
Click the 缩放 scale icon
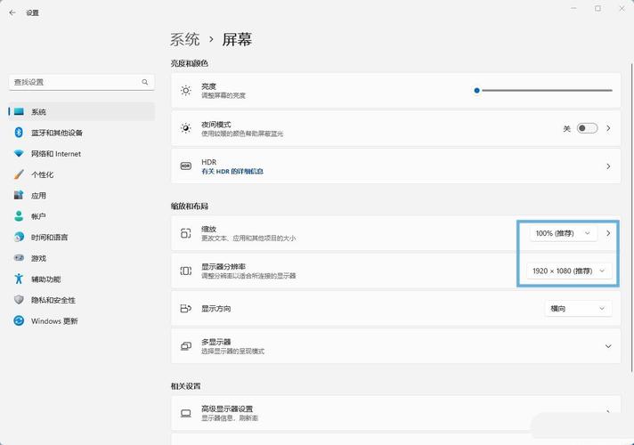pyautogui.click(x=185, y=233)
